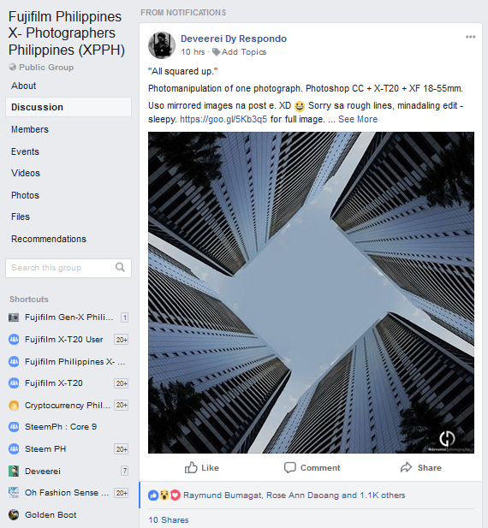
Task: Go to group Events
Action: (x=25, y=151)
